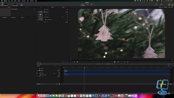Click the lock icon on Project row

click(x=67, y=10)
